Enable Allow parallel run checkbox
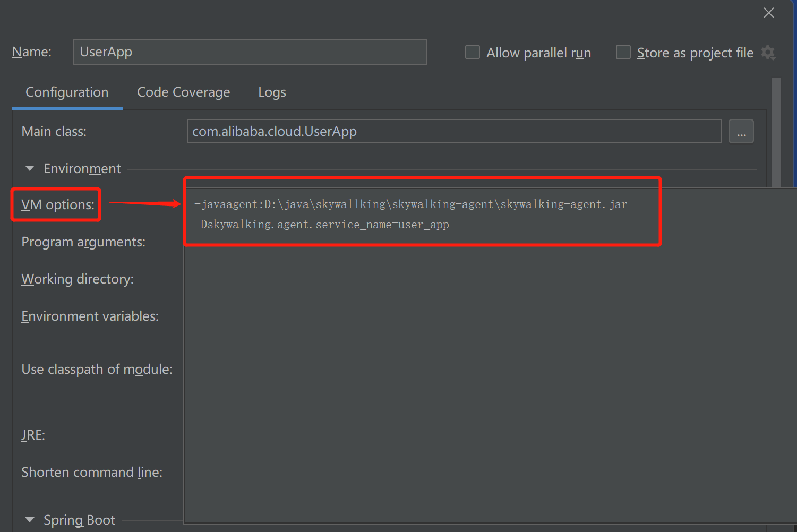The width and height of the screenshot is (797, 532). [x=473, y=52]
